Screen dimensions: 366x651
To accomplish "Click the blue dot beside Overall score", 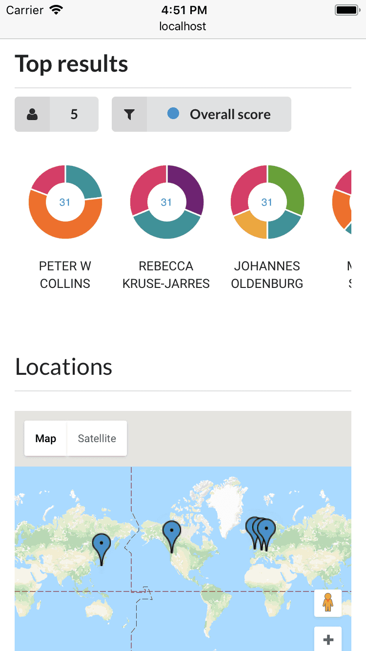I will tap(173, 114).
